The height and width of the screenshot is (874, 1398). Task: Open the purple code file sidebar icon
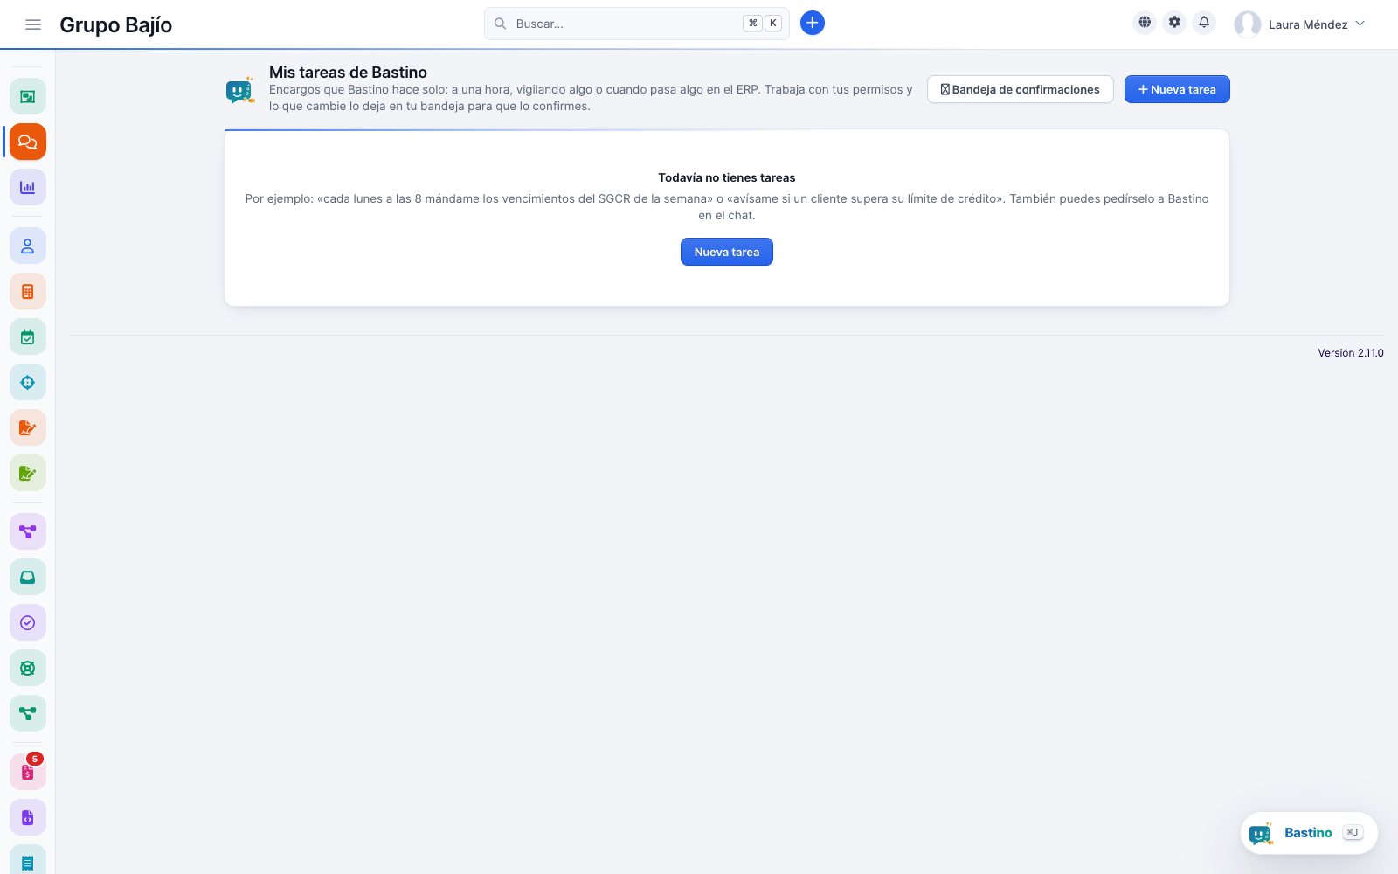[28, 818]
